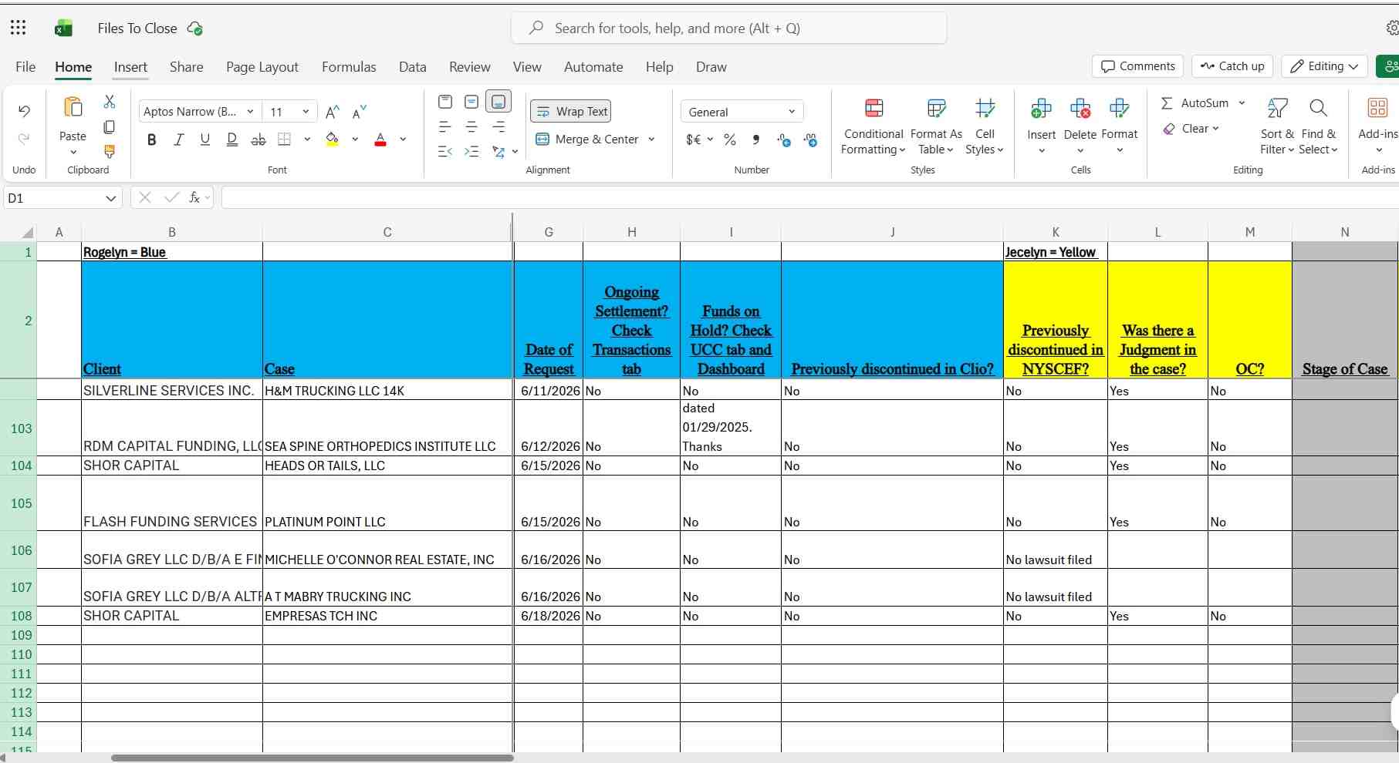Open the app launcher grid icon
The width and height of the screenshot is (1399, 763).
19,29
